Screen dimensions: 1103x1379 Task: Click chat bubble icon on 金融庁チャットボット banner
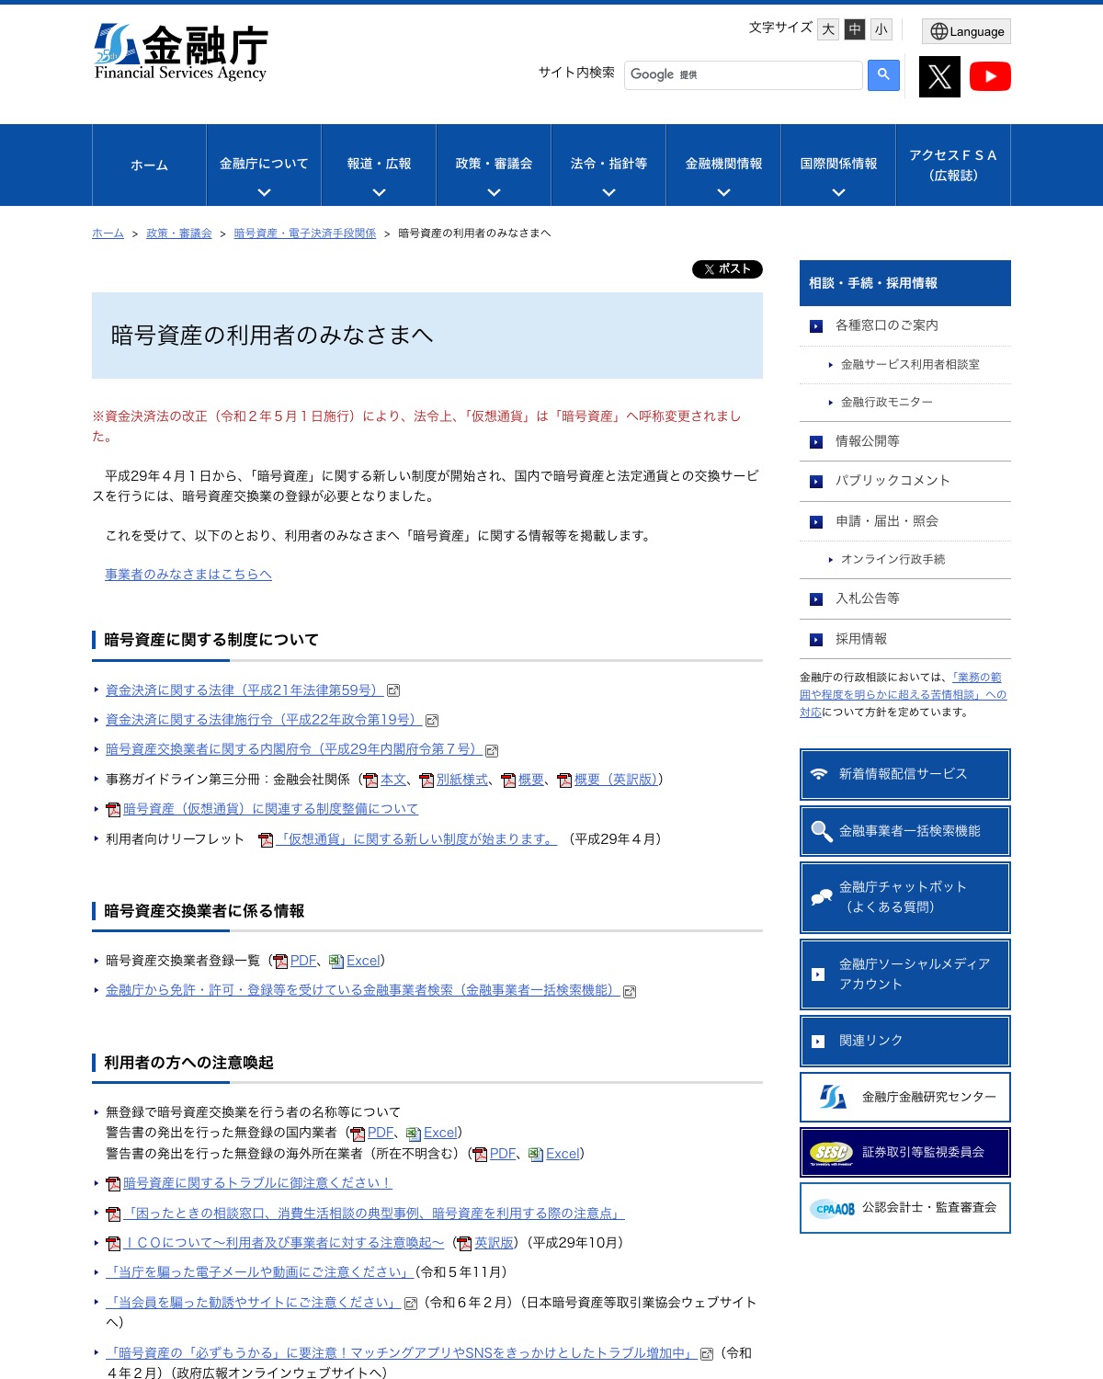click(821, 897)
